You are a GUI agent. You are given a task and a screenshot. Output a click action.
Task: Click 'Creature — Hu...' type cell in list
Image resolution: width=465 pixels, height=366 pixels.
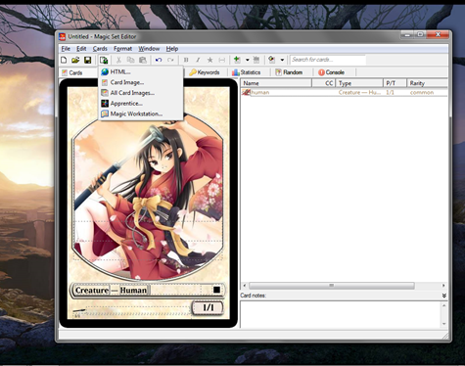pos(359,93)
